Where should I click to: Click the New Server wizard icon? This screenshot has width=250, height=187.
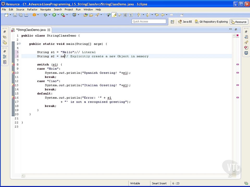tap(74, 15)
